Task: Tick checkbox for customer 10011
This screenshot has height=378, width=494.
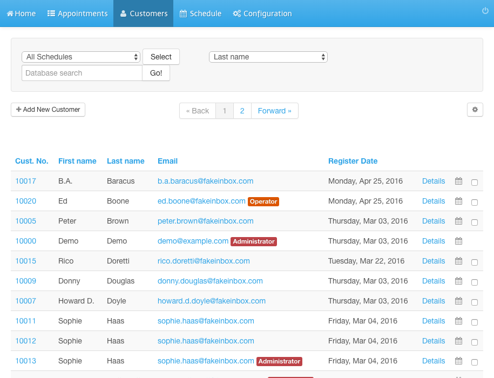Action: point(475,322)
